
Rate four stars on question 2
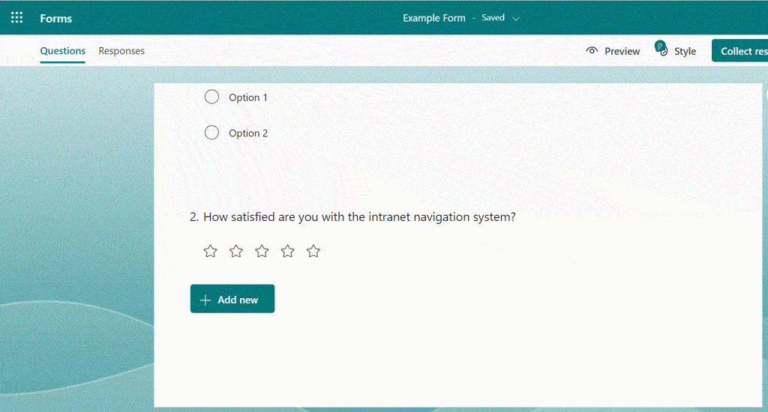click(x=287, y=251)
